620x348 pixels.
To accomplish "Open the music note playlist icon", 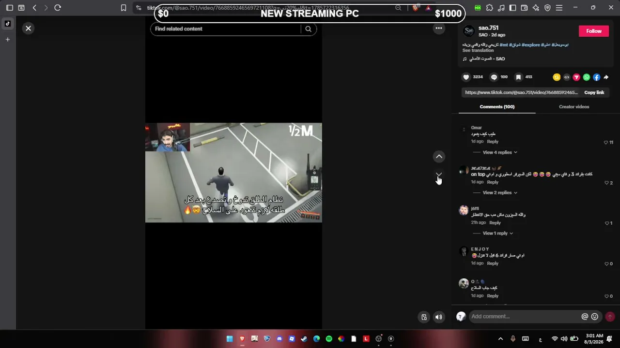I will pos(501,8).
